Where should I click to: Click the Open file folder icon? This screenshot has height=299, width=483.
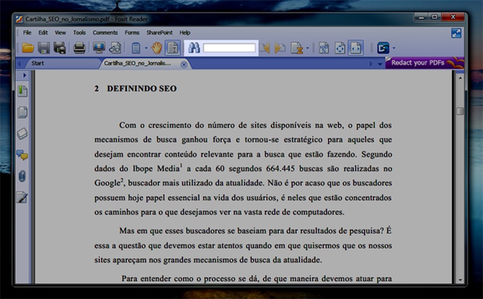(x=28, y=48)
